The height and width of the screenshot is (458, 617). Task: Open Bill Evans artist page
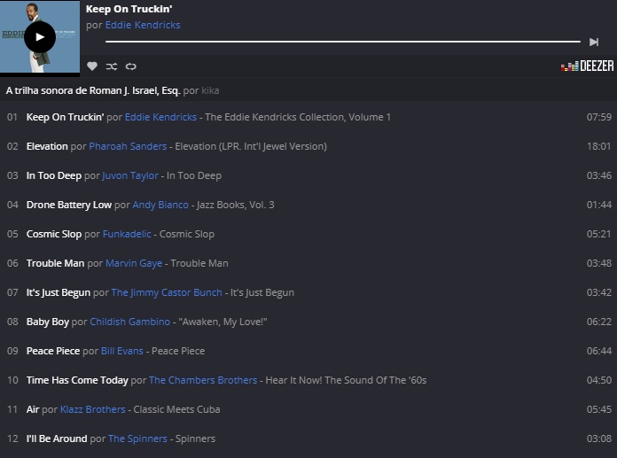[x=122, y=351]
